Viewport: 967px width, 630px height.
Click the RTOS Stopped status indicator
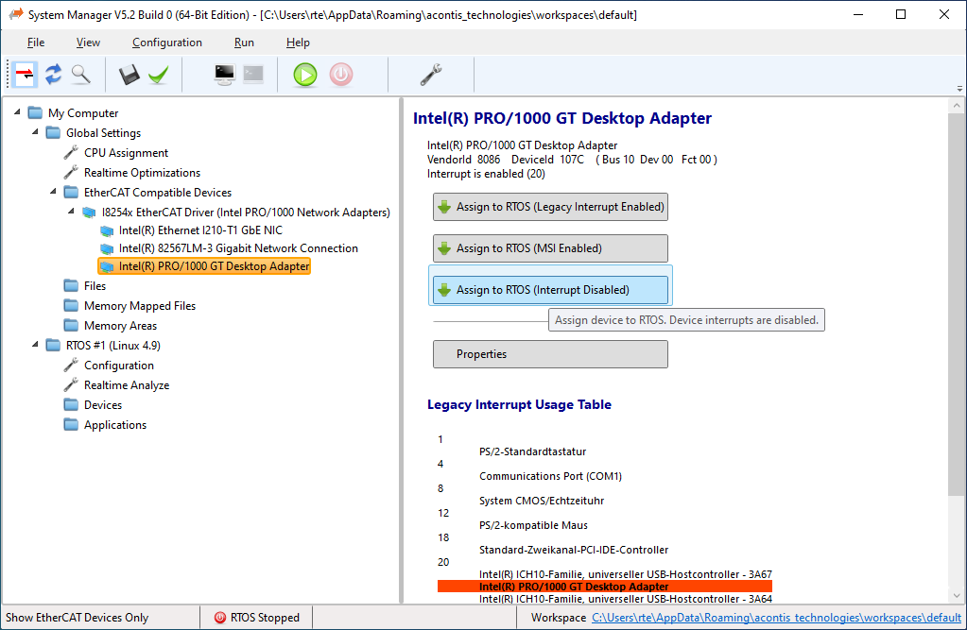255,617
